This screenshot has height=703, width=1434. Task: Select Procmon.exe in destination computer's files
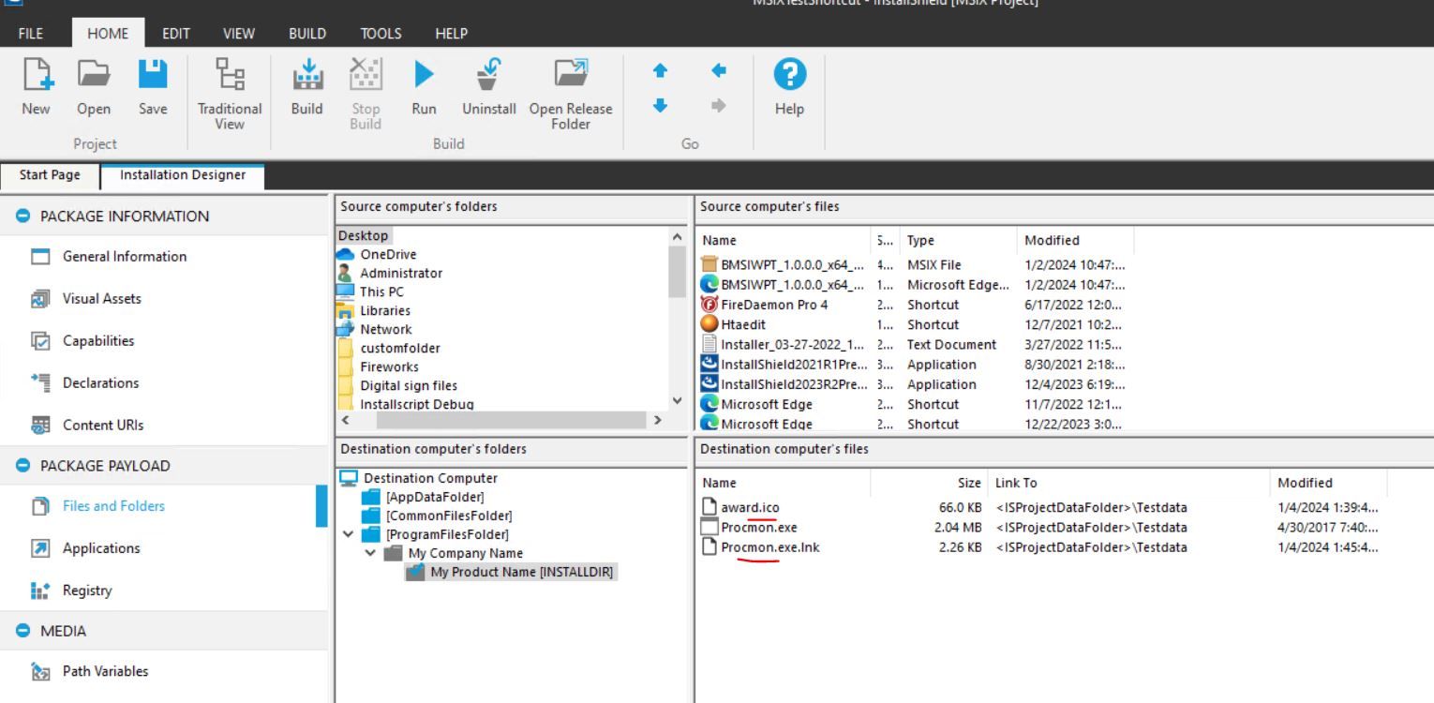755,527
